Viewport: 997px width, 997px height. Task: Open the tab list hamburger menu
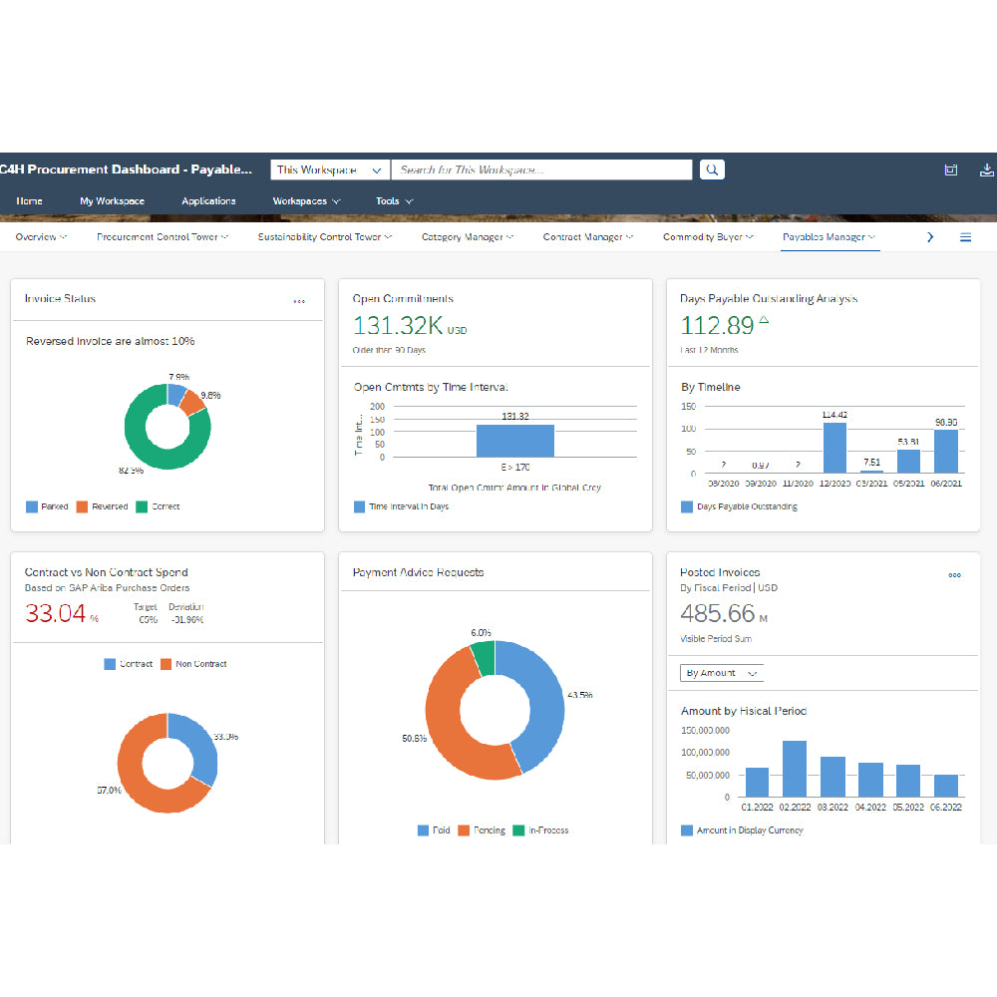coord(965,237)
